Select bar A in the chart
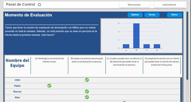 (126, 46)
